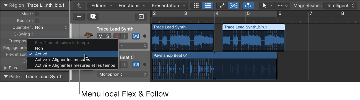This screenshot has height=100, width=360.
Task: Click Flex icon on Trace Lead Synth track
Action: pos(136,36)
